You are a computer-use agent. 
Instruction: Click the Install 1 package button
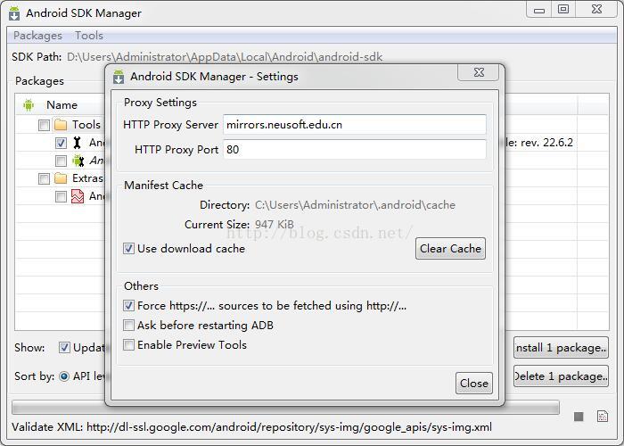pyautogui.click(x=561, y=348)
